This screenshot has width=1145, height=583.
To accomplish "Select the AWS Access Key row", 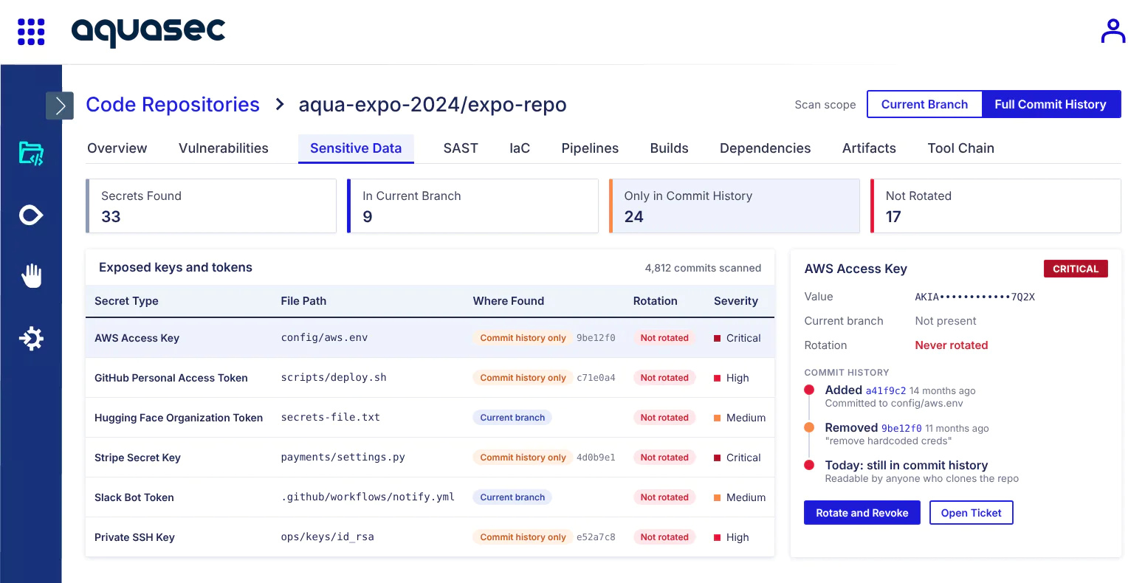I will (x=430, y=338).
